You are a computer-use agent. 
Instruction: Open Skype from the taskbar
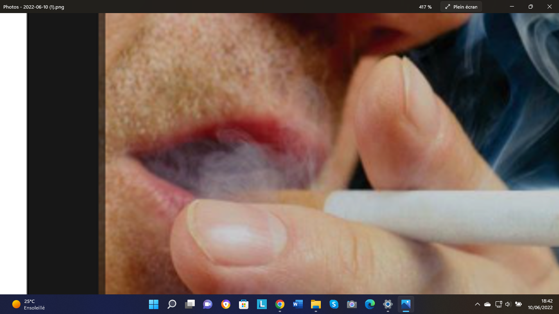point(334,304)
